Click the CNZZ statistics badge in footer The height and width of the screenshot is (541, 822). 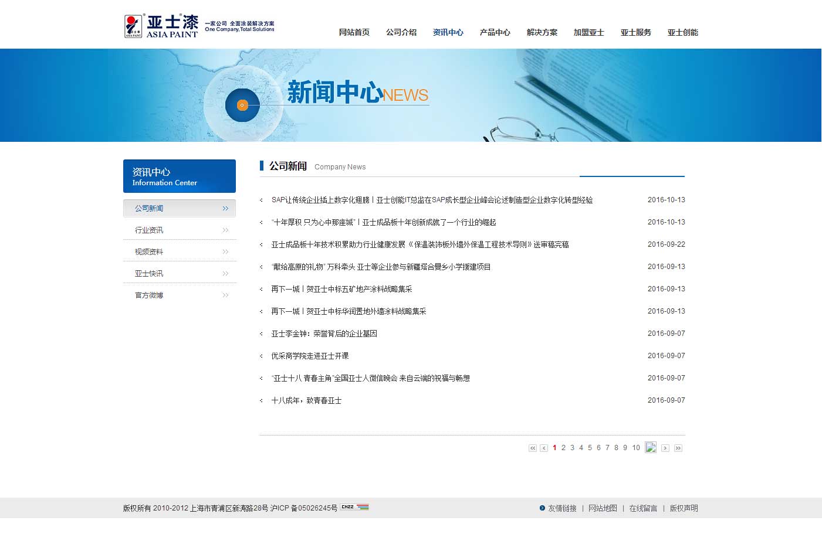(x=354, y=507)
